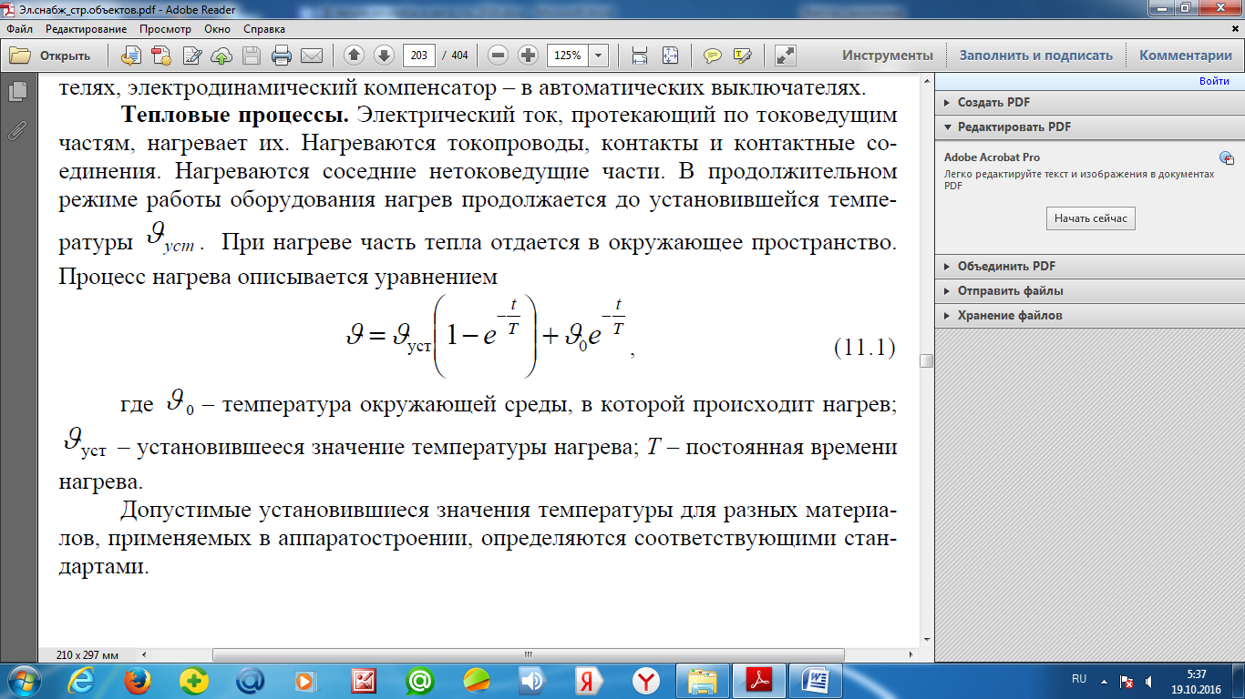Show hidden tray icons arrow
This screenshot has width=1245, height=699.
click(x=1105, y=681)
